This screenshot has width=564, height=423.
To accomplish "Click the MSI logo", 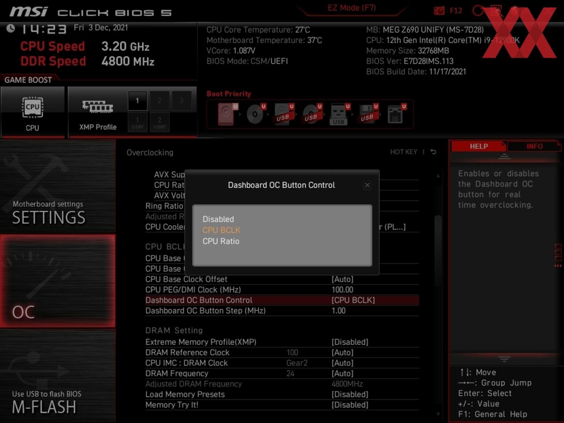I will 28,11.
